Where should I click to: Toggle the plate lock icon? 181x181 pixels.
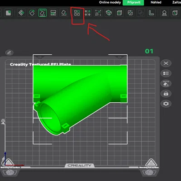[x=166, y=94]
